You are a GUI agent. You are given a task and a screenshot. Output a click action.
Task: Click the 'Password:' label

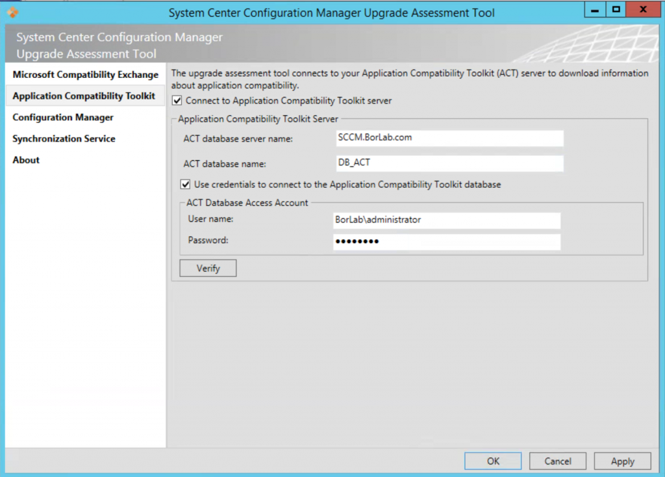[208, 240]
